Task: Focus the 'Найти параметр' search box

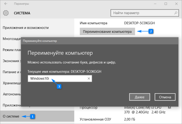Action: tap(145, 13)
